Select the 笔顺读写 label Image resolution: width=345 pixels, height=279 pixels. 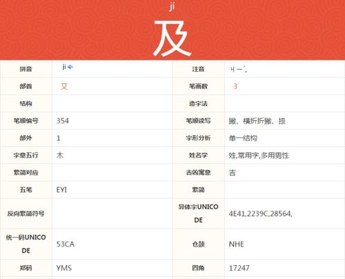coord(198,121)
